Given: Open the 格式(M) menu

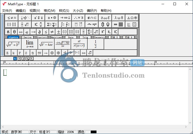Looking at the screenshot, I should [x=50, y=11].
